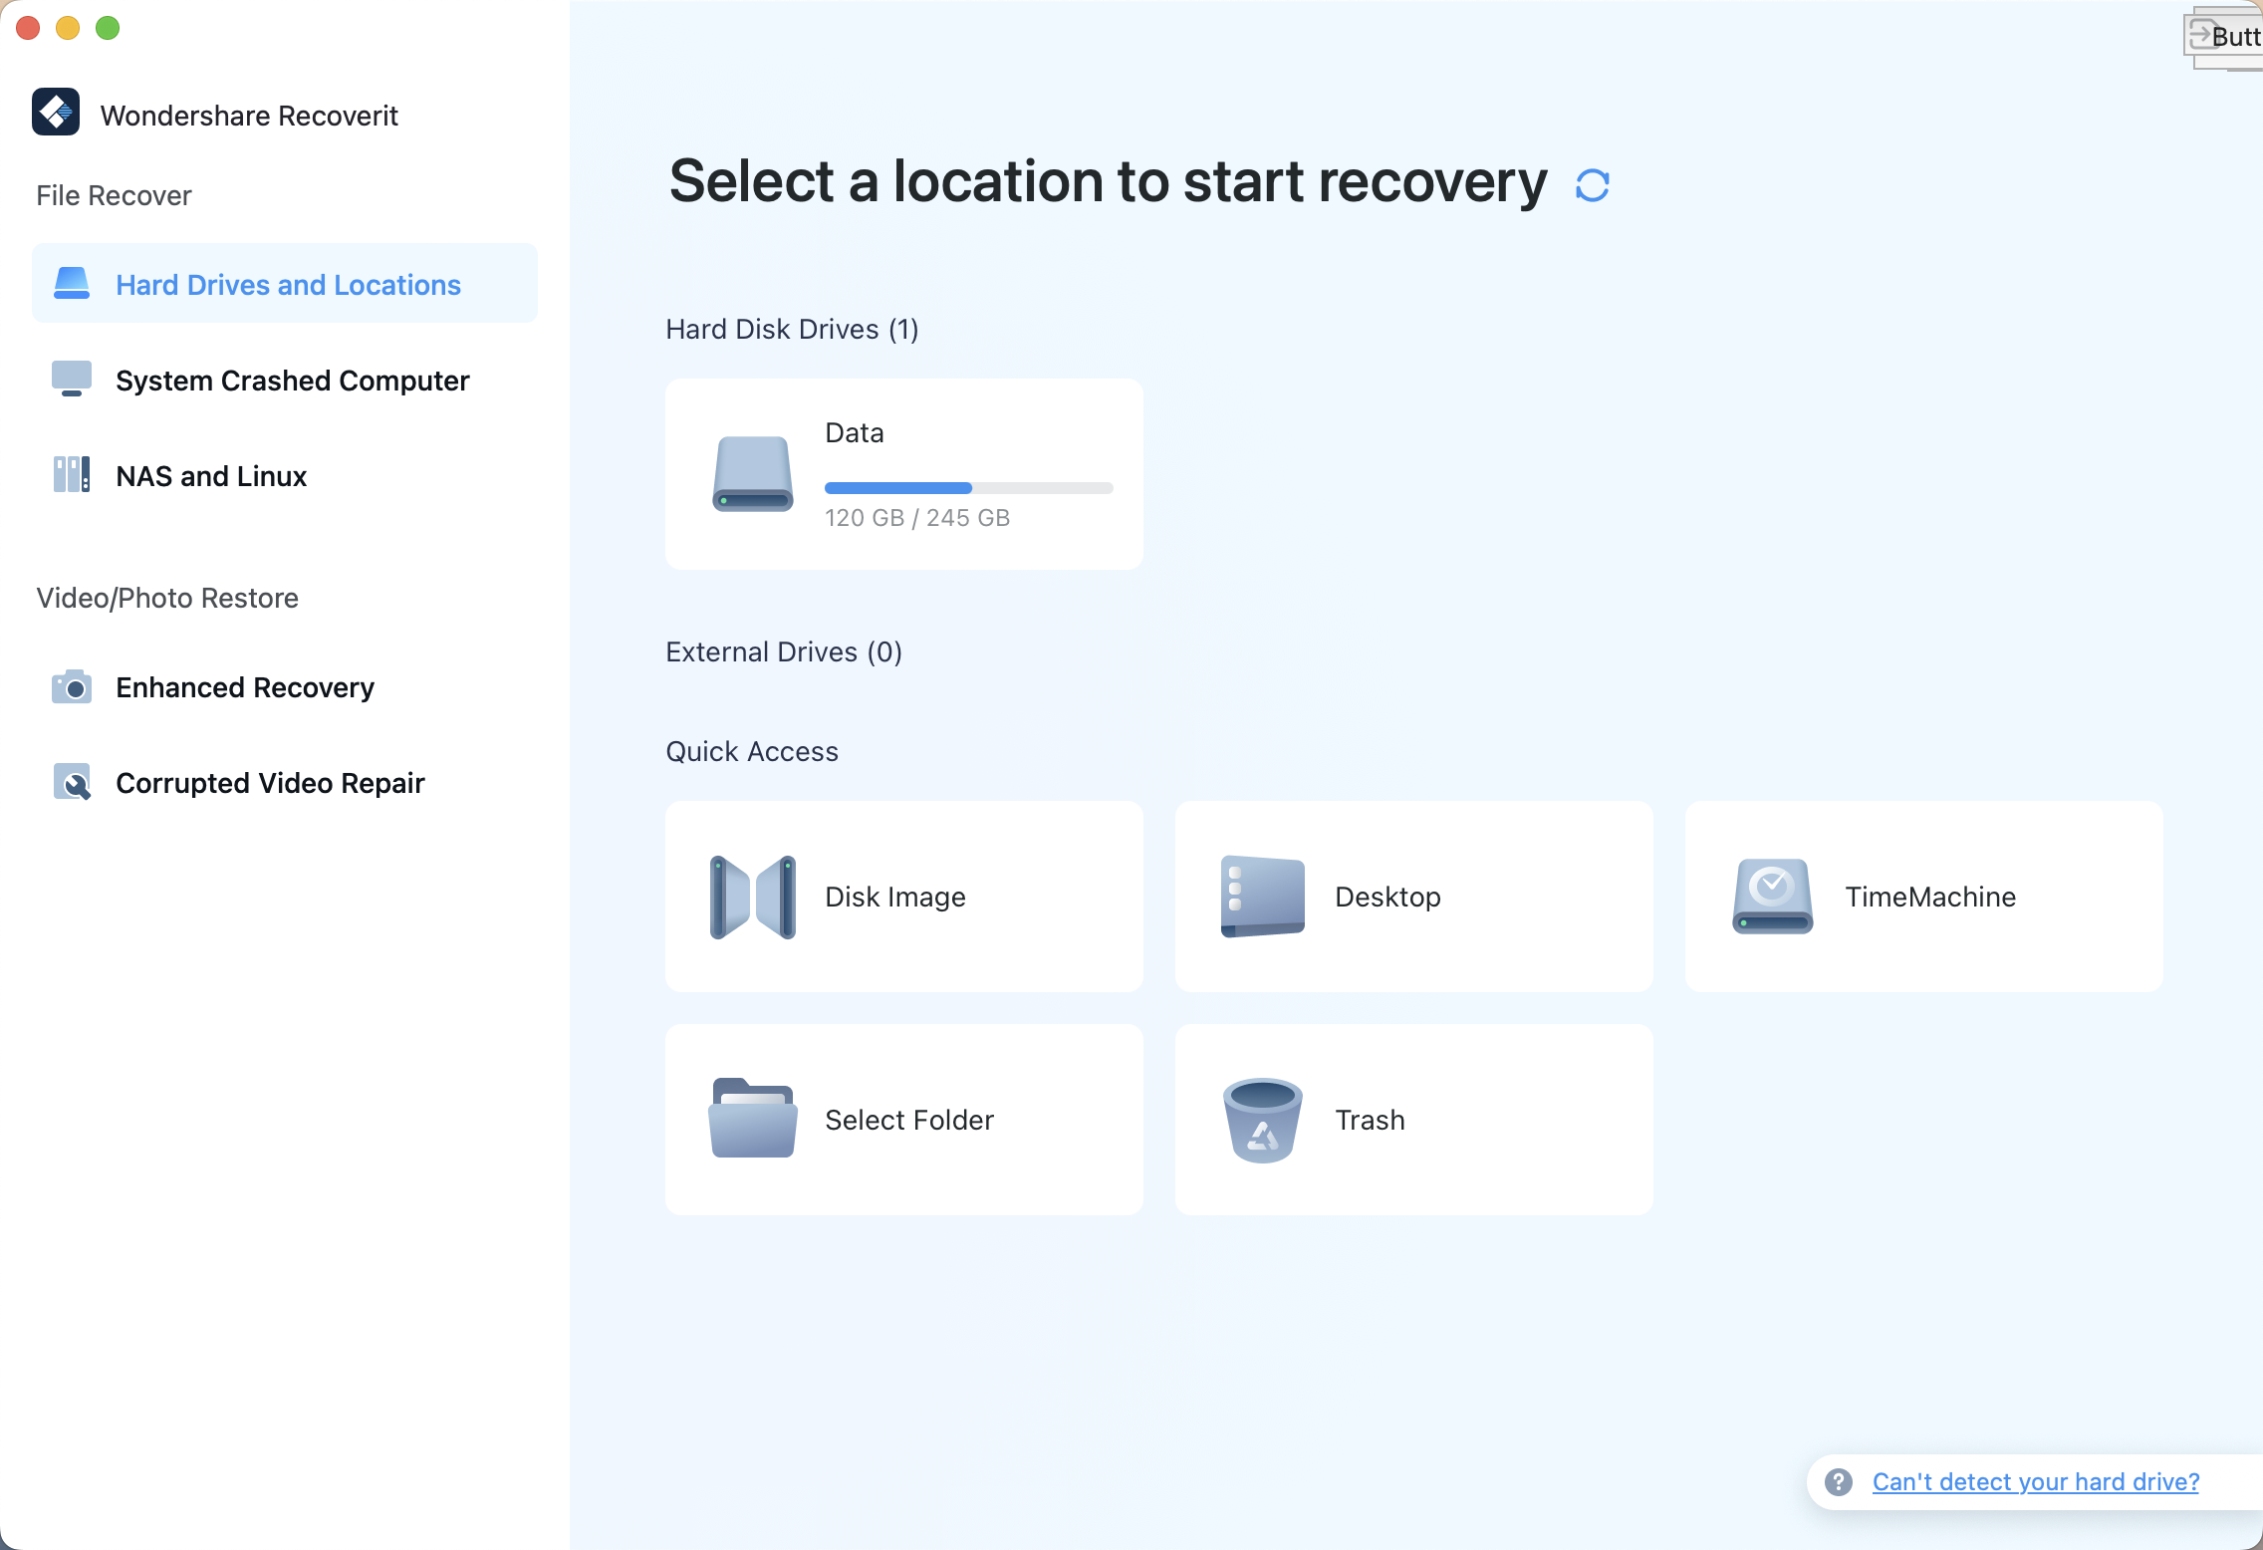Choose the Desktop label for recovery
Viewport: 2263px width, 1550px height.
tap(1388, 897)
